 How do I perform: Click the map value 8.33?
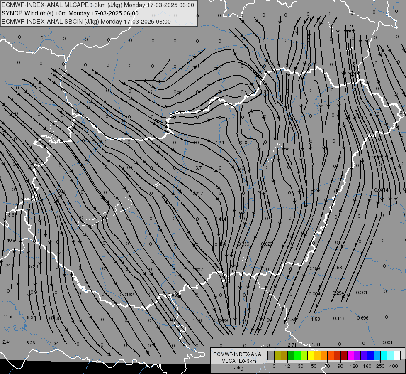pyautogui.click(x=32, y=317)
